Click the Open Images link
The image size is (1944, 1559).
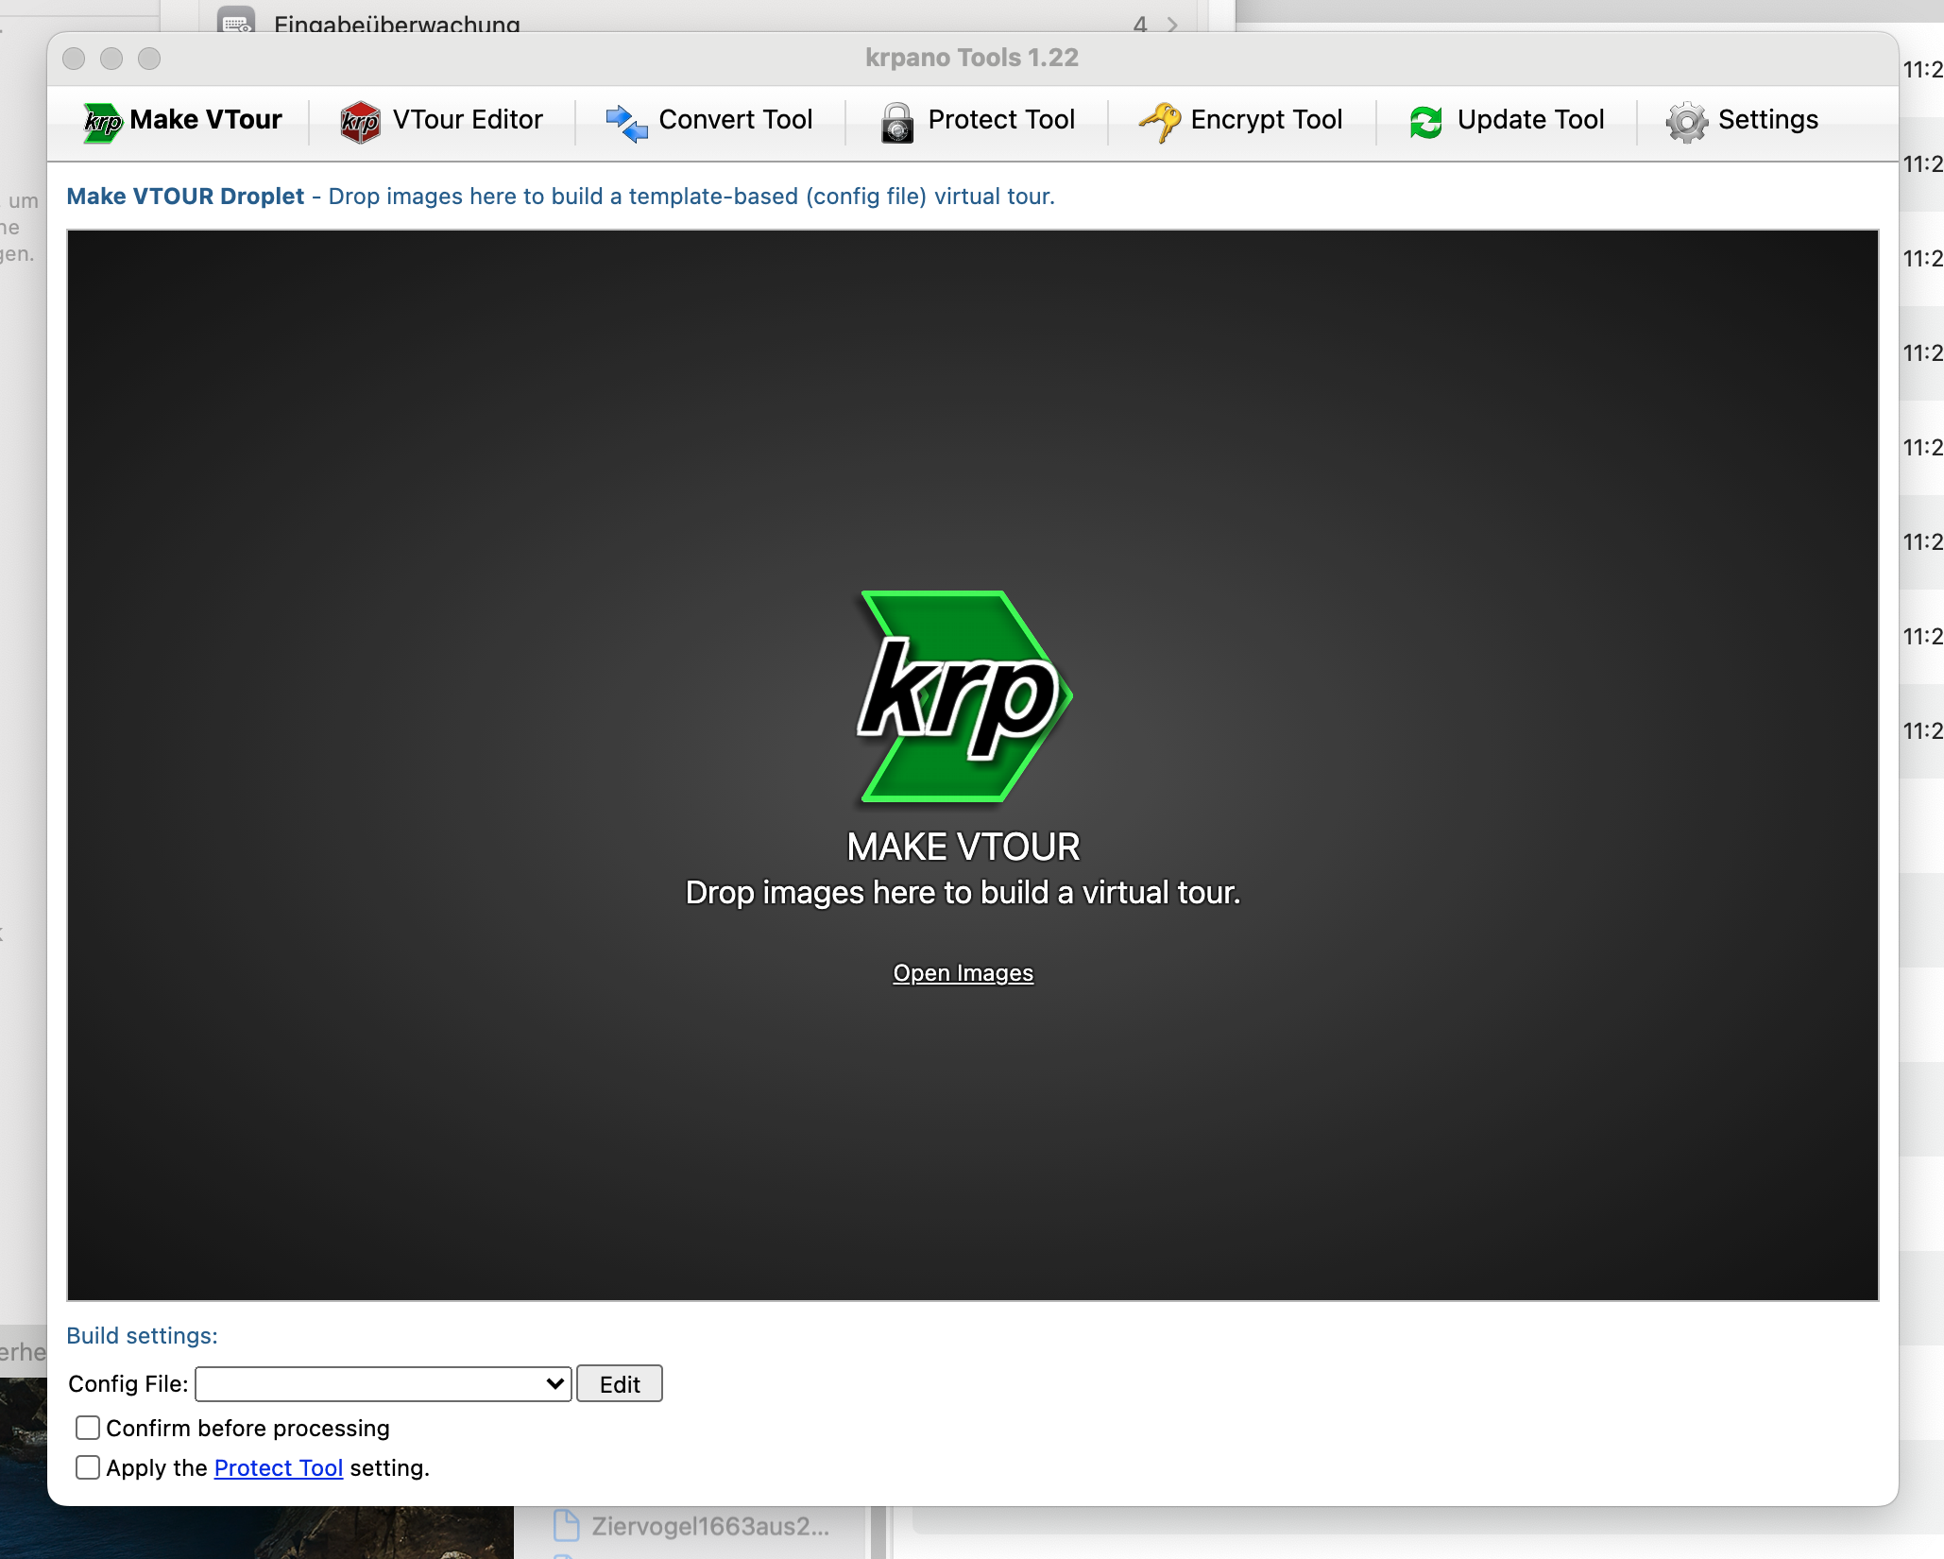pos(963,973)
